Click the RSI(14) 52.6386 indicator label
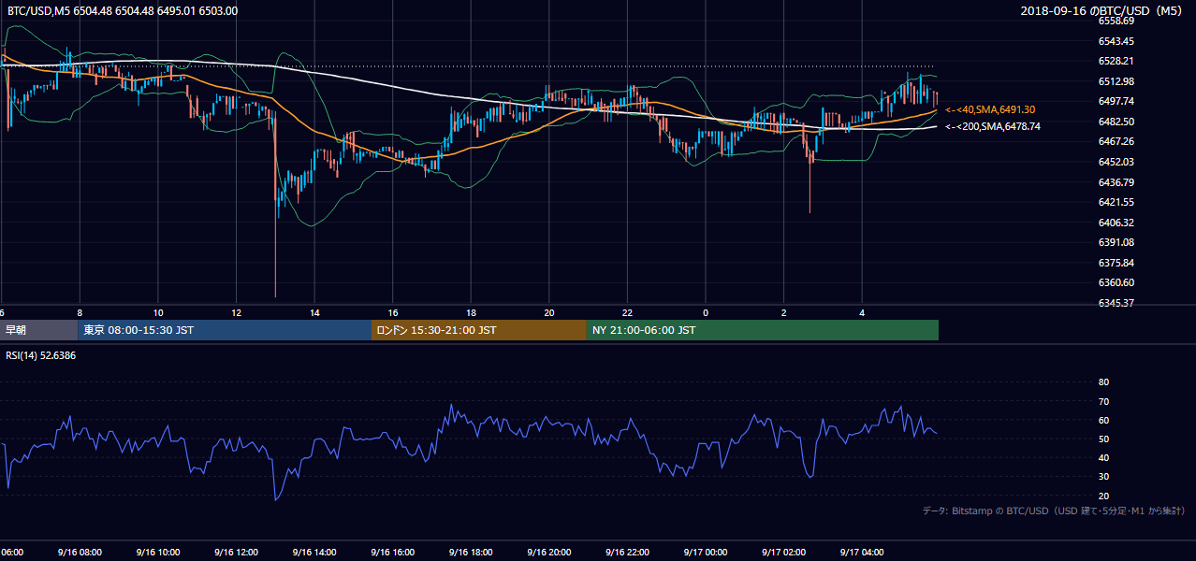The height and width of the screenshot is (561, 1196). coord(41,356)
